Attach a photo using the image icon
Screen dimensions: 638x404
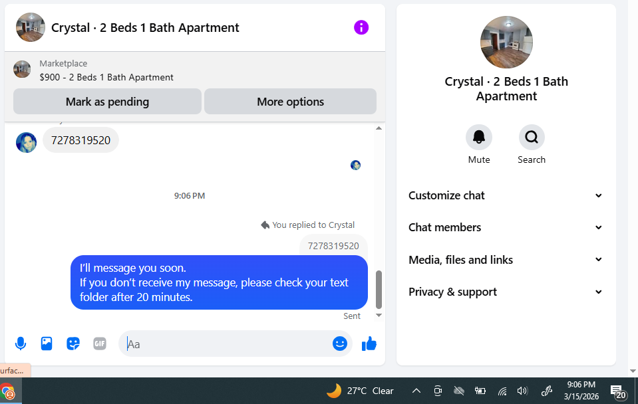(47, 344)
